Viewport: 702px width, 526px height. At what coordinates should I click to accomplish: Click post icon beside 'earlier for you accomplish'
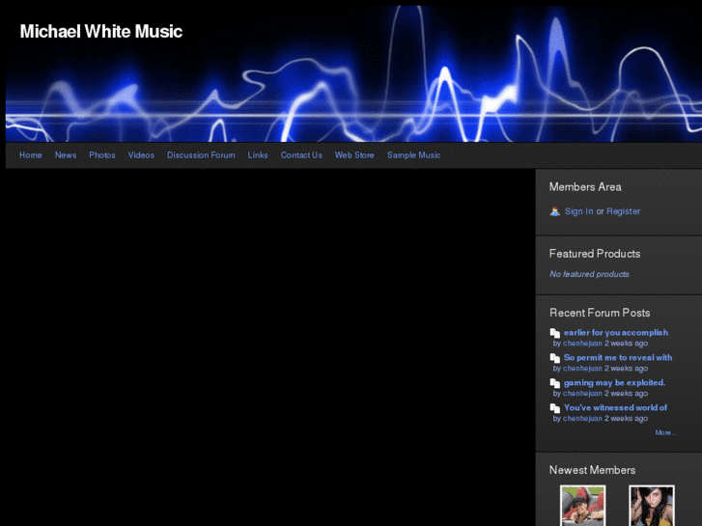(x=555, y=333)
